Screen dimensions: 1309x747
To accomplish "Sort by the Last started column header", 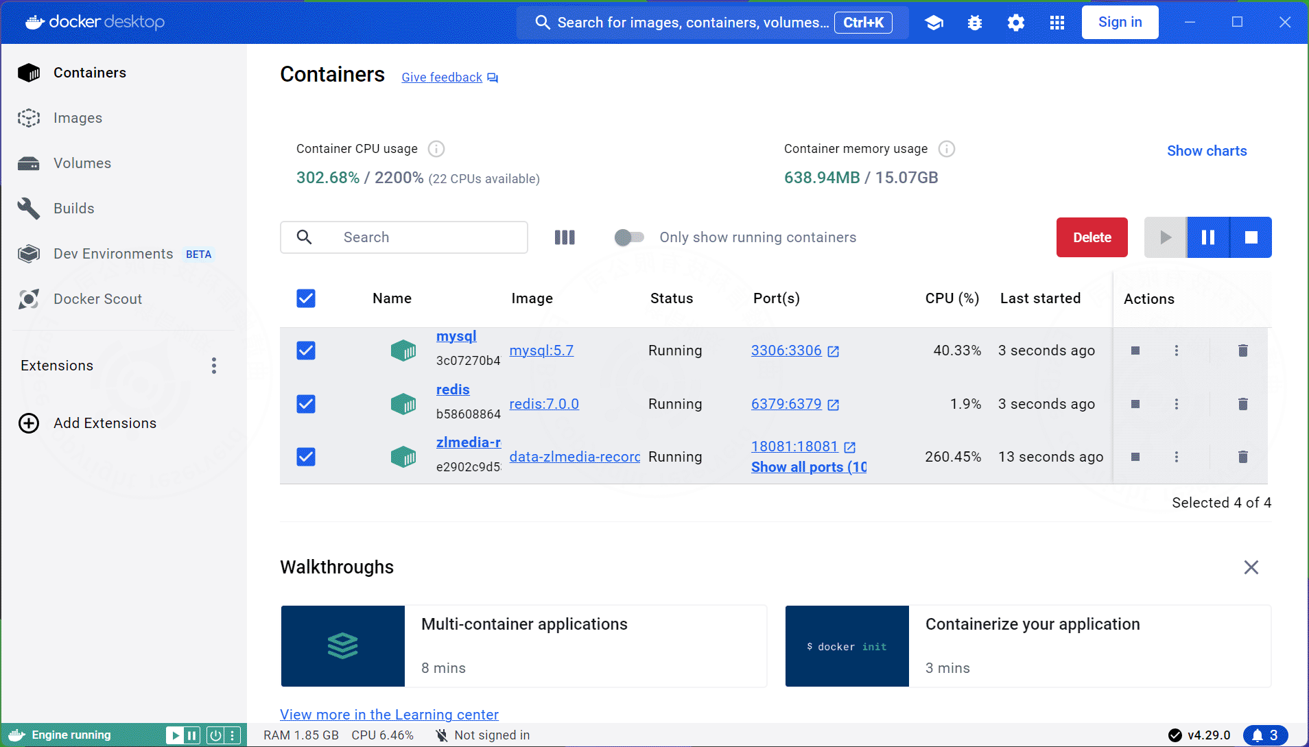I will point(1040,298).
